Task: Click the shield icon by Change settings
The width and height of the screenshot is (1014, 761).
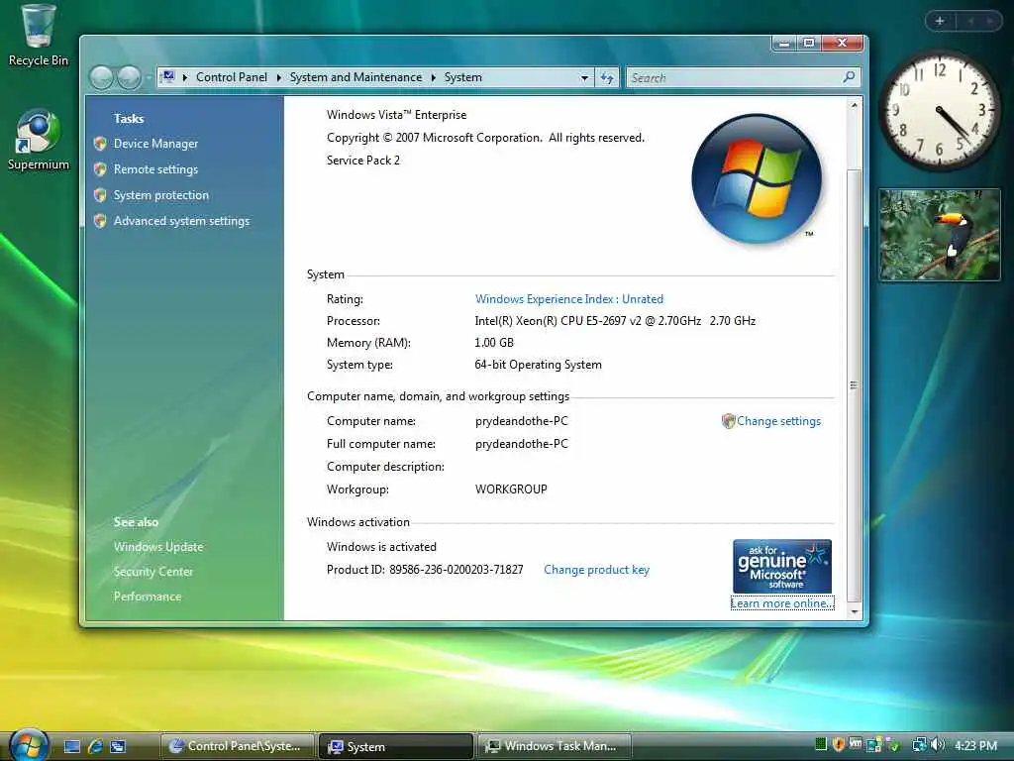Action: (728, 421)
